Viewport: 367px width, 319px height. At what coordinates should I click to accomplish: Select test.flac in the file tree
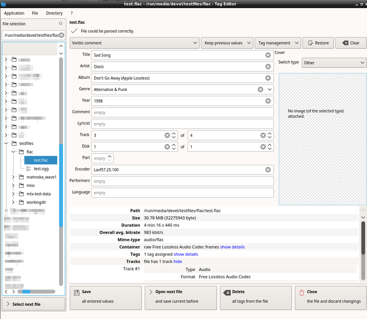coord(41,160)
